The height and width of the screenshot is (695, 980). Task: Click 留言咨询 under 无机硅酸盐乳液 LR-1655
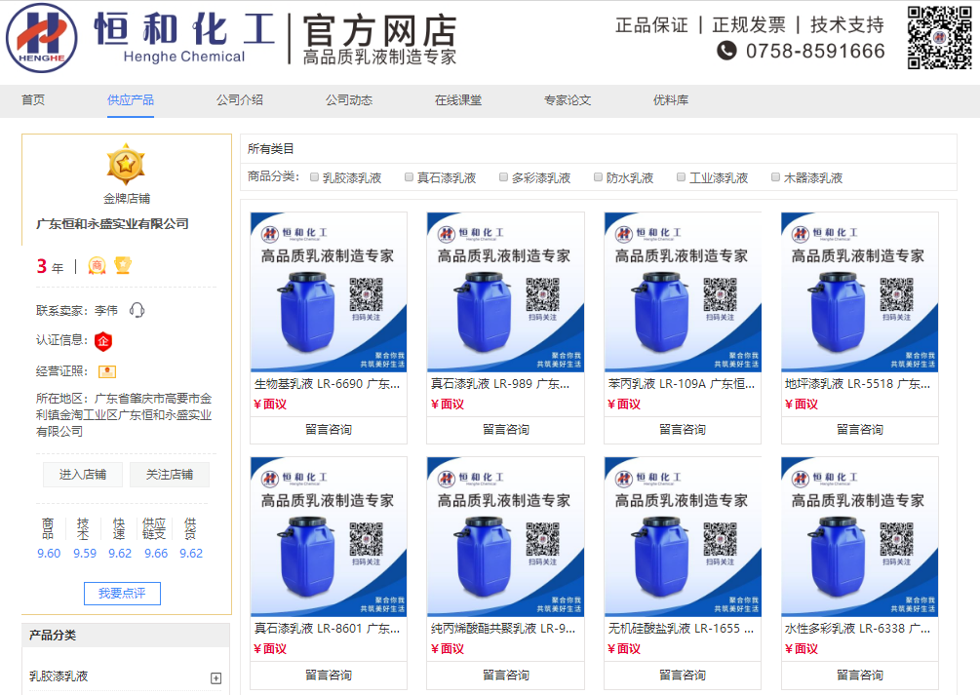[683, 675]
